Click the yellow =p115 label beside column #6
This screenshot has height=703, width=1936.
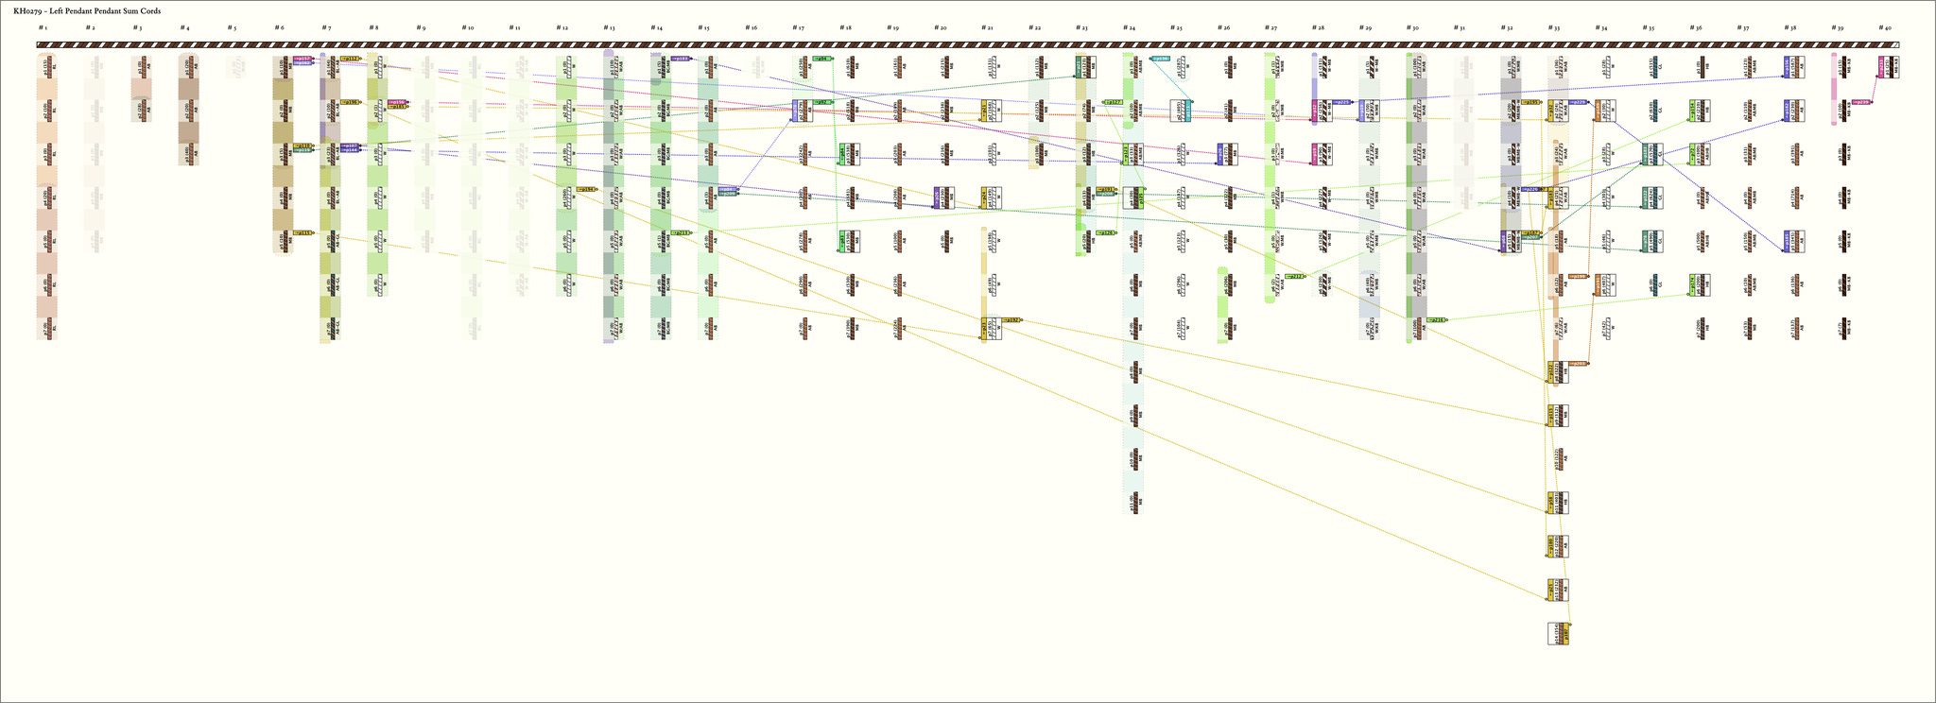302,232
